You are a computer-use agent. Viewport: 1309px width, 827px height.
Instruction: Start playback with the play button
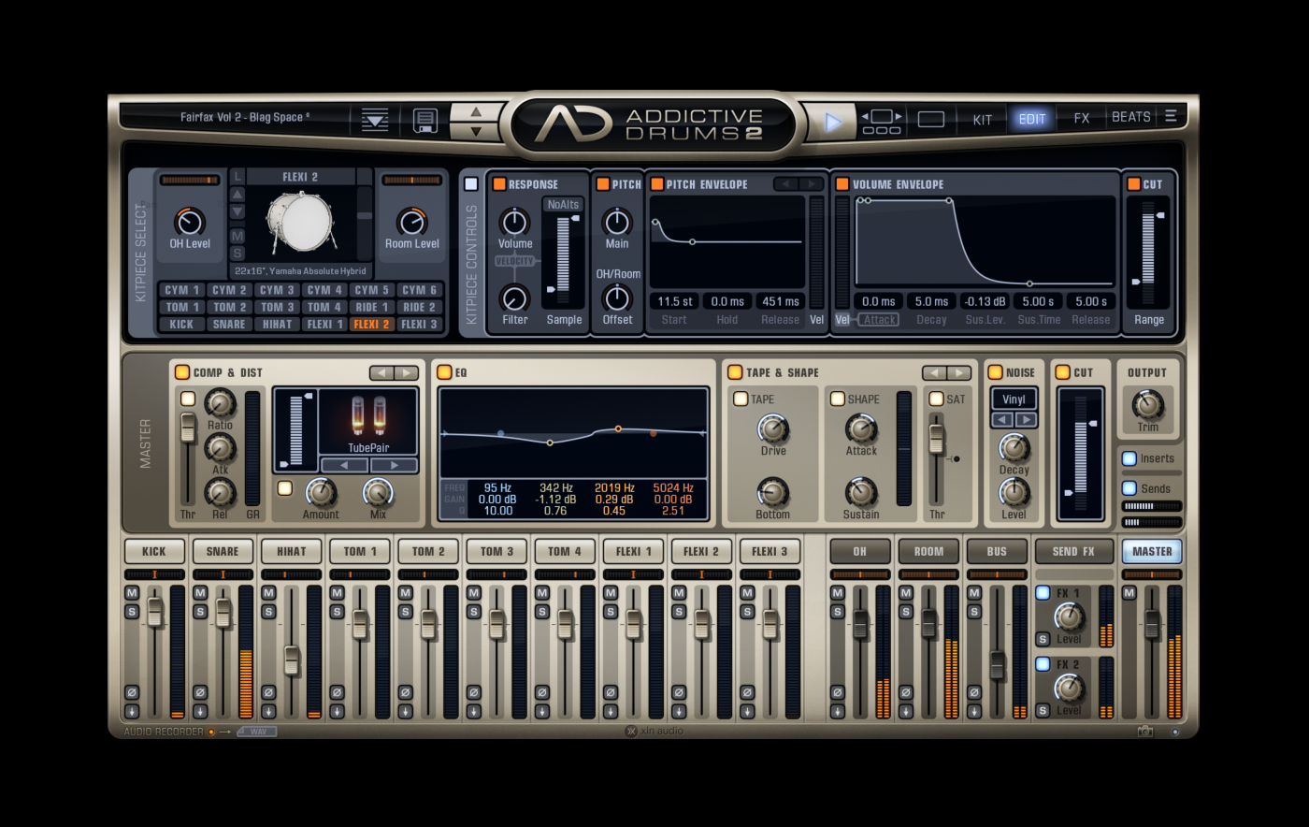pos(831,121)
